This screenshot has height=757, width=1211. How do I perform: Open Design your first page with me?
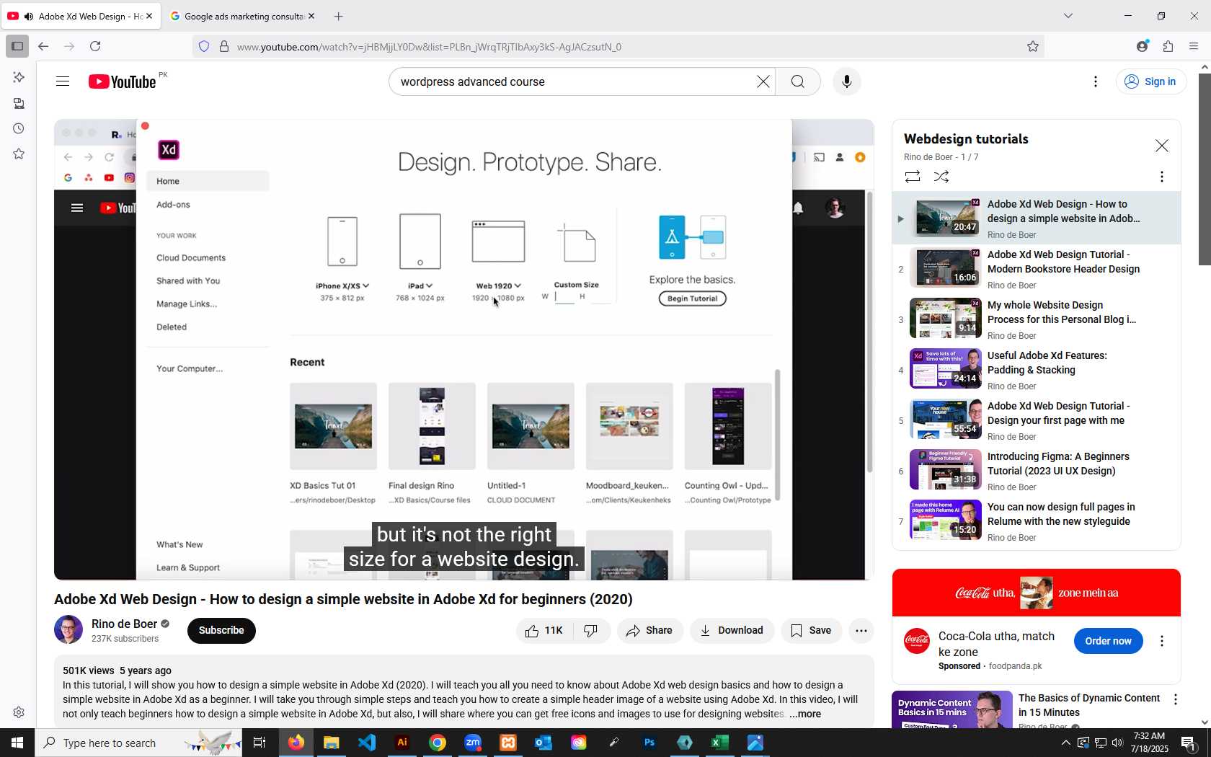click(1037, 420)
